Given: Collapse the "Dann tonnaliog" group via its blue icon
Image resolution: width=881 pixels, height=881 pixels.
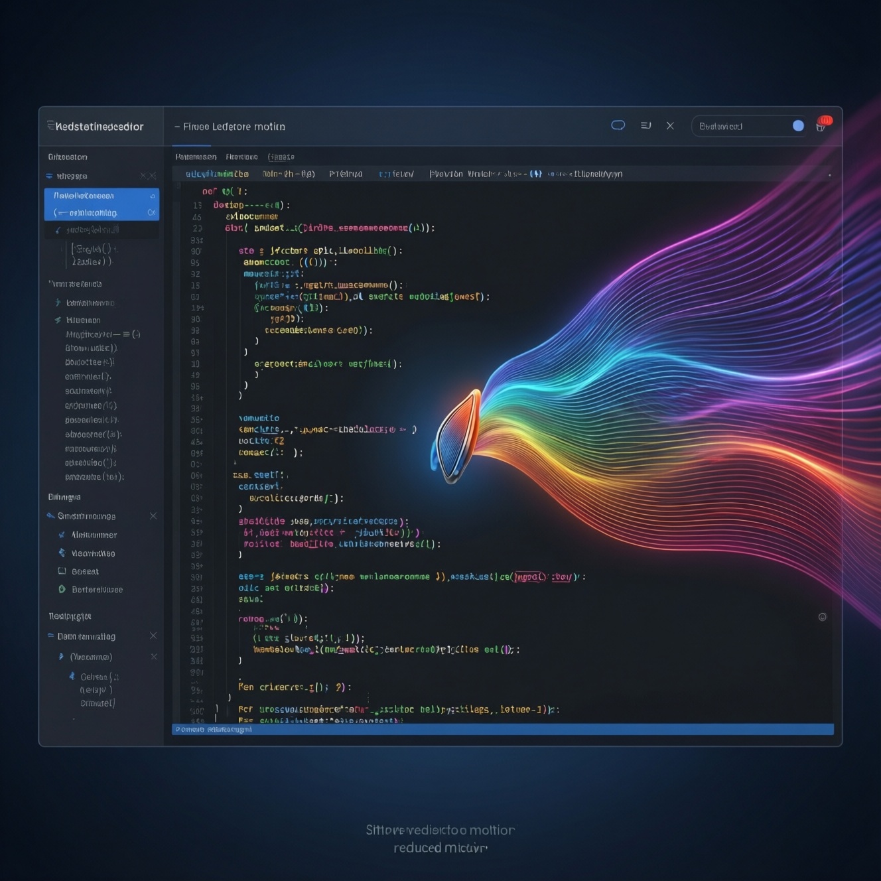Looking at the screenshot, I should (50, 636).
